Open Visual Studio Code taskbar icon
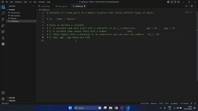 tap(128, 108)
